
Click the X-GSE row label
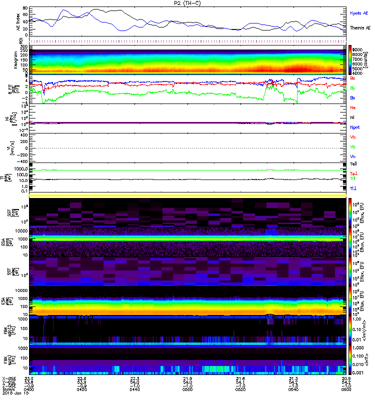tap(9, 378)
